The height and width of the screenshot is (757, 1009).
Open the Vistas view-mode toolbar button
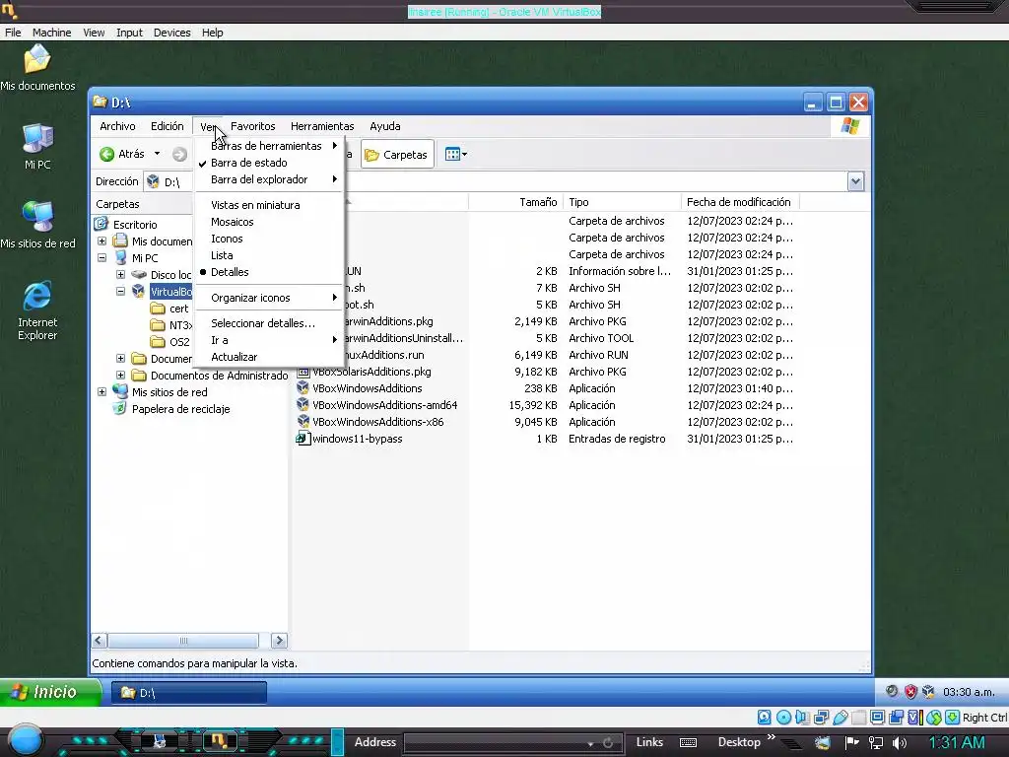(455, 155)
